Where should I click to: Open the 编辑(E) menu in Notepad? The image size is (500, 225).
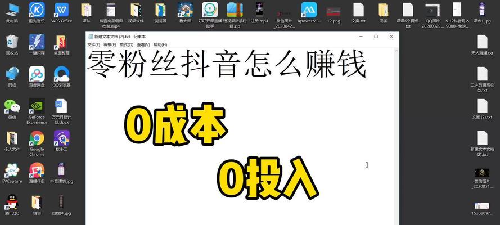point(110,44)
